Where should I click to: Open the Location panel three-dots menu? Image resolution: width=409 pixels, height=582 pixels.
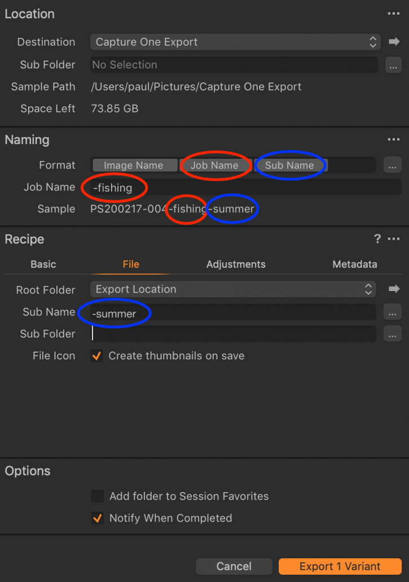pos(393,14)
